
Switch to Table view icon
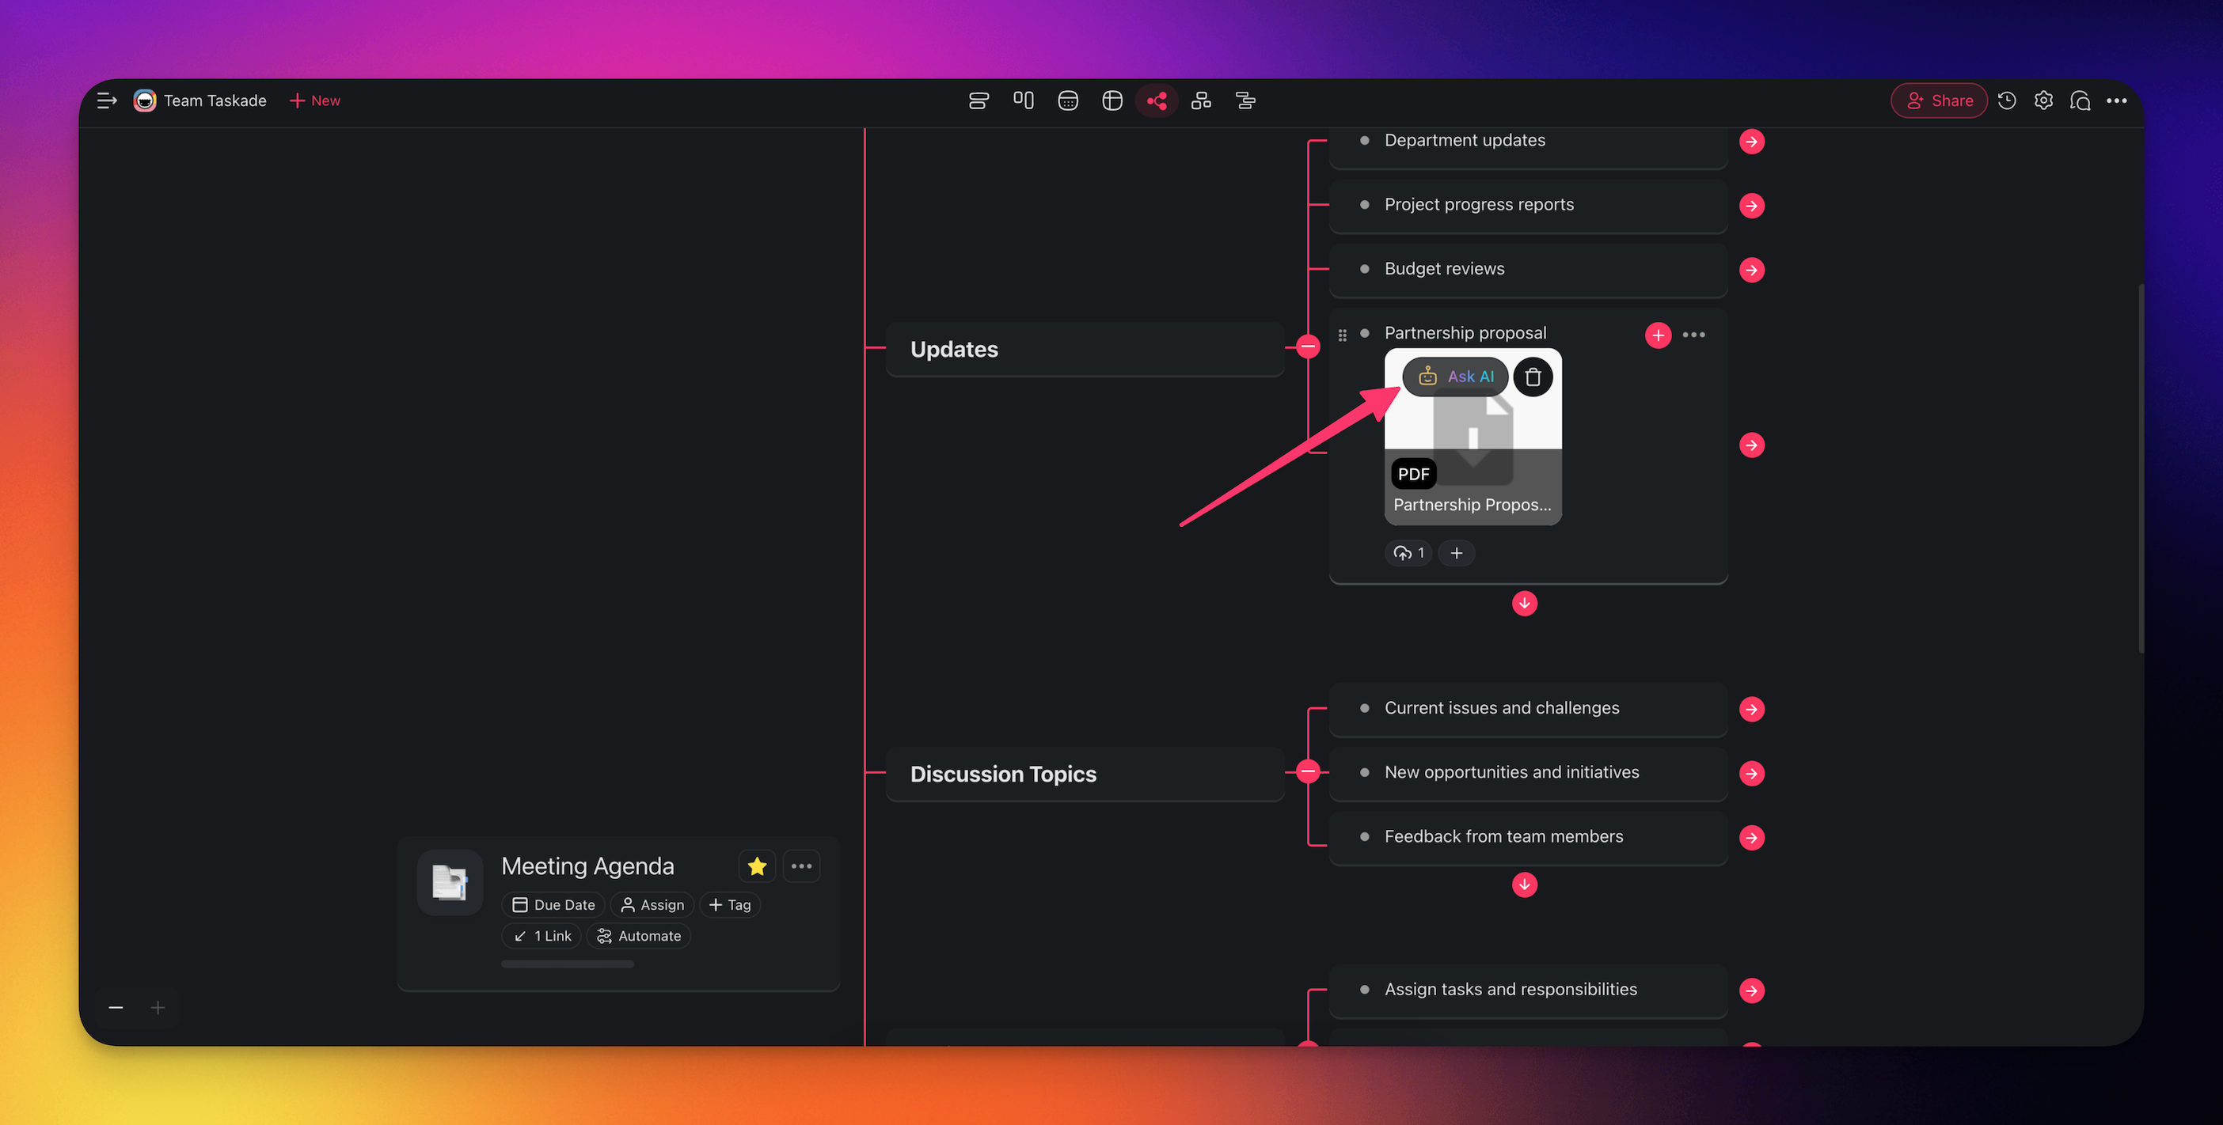coord(1111,100)
